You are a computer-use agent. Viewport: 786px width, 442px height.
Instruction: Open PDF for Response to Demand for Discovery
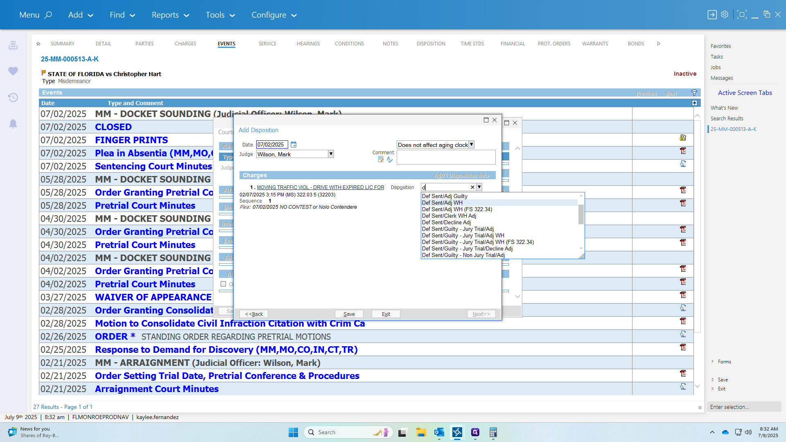[x=683, y=347]
